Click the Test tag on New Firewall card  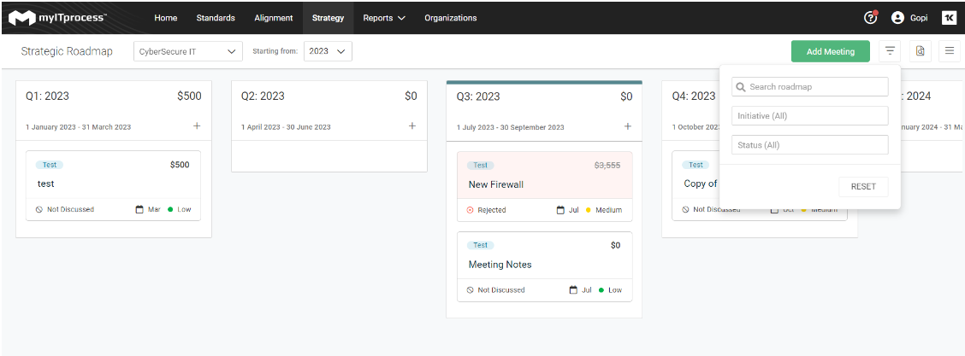point(481,165)
